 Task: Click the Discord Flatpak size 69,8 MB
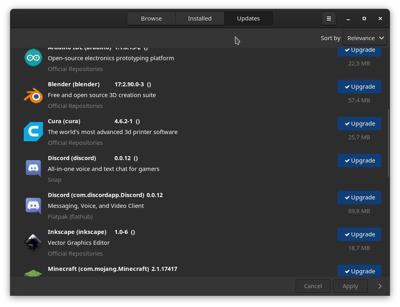[359, 211]
